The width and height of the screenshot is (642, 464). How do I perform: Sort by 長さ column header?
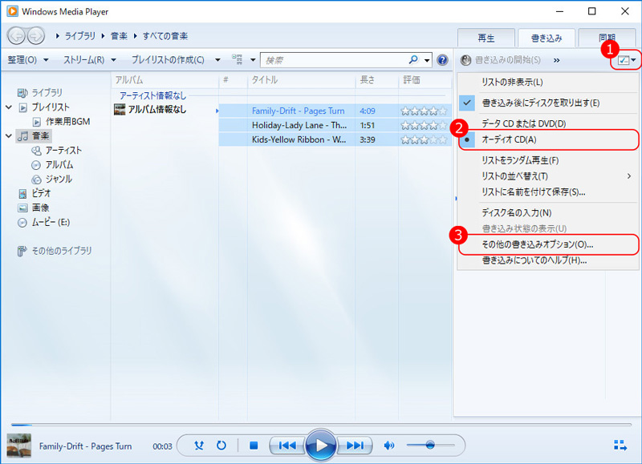376,79
